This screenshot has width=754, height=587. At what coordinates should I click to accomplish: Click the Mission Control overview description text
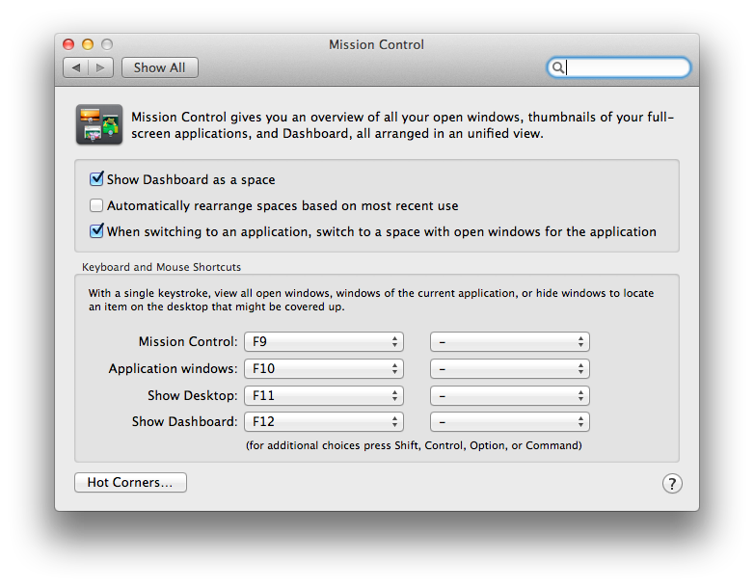pos(402,125)
